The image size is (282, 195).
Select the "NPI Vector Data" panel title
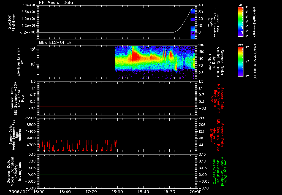56,2
